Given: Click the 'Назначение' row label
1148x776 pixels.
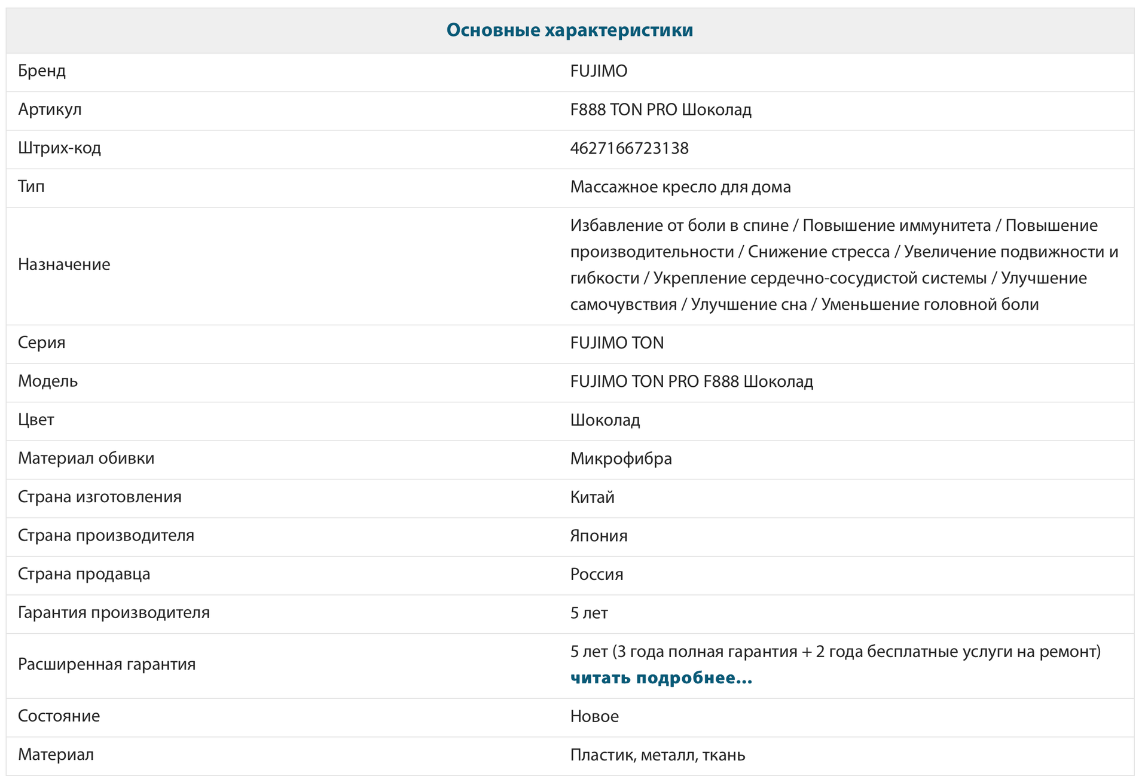Looking at the screenshot, I should 64,264.
